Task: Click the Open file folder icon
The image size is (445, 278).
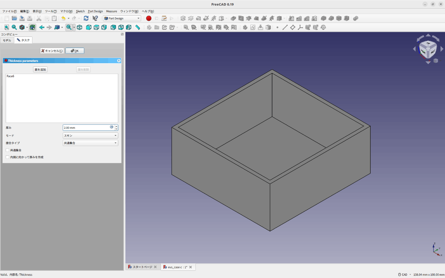Action: pyautogui.click(x=14, y=18)
